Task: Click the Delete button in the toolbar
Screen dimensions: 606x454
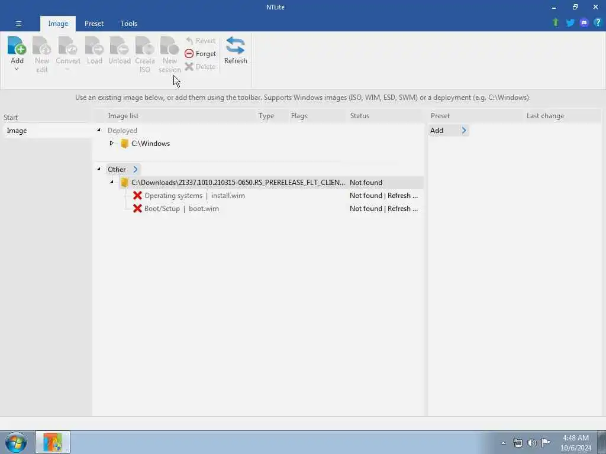Action: (x=200, y=66)
